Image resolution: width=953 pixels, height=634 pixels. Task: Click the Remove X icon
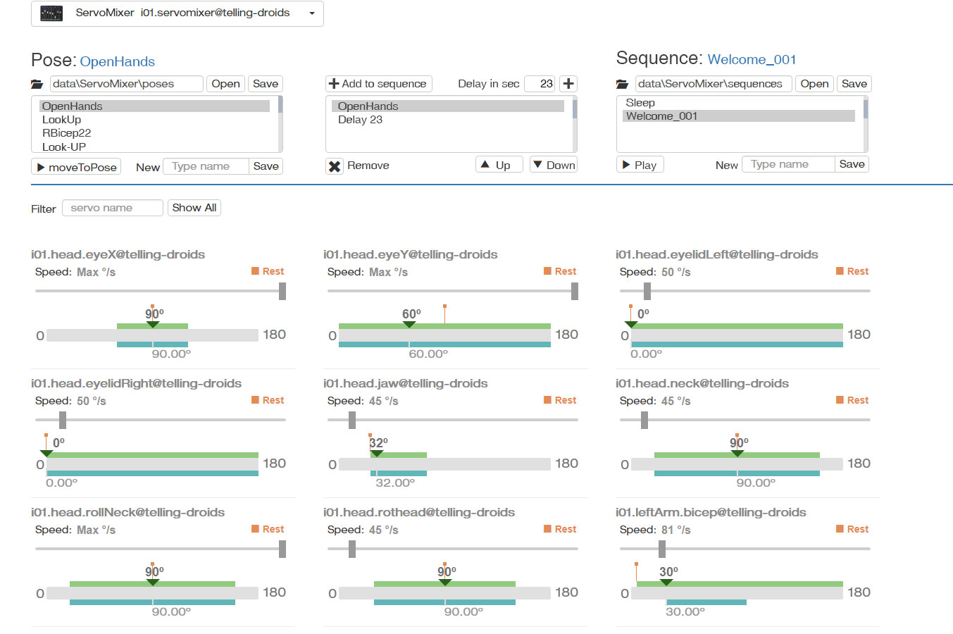(335, 166)
